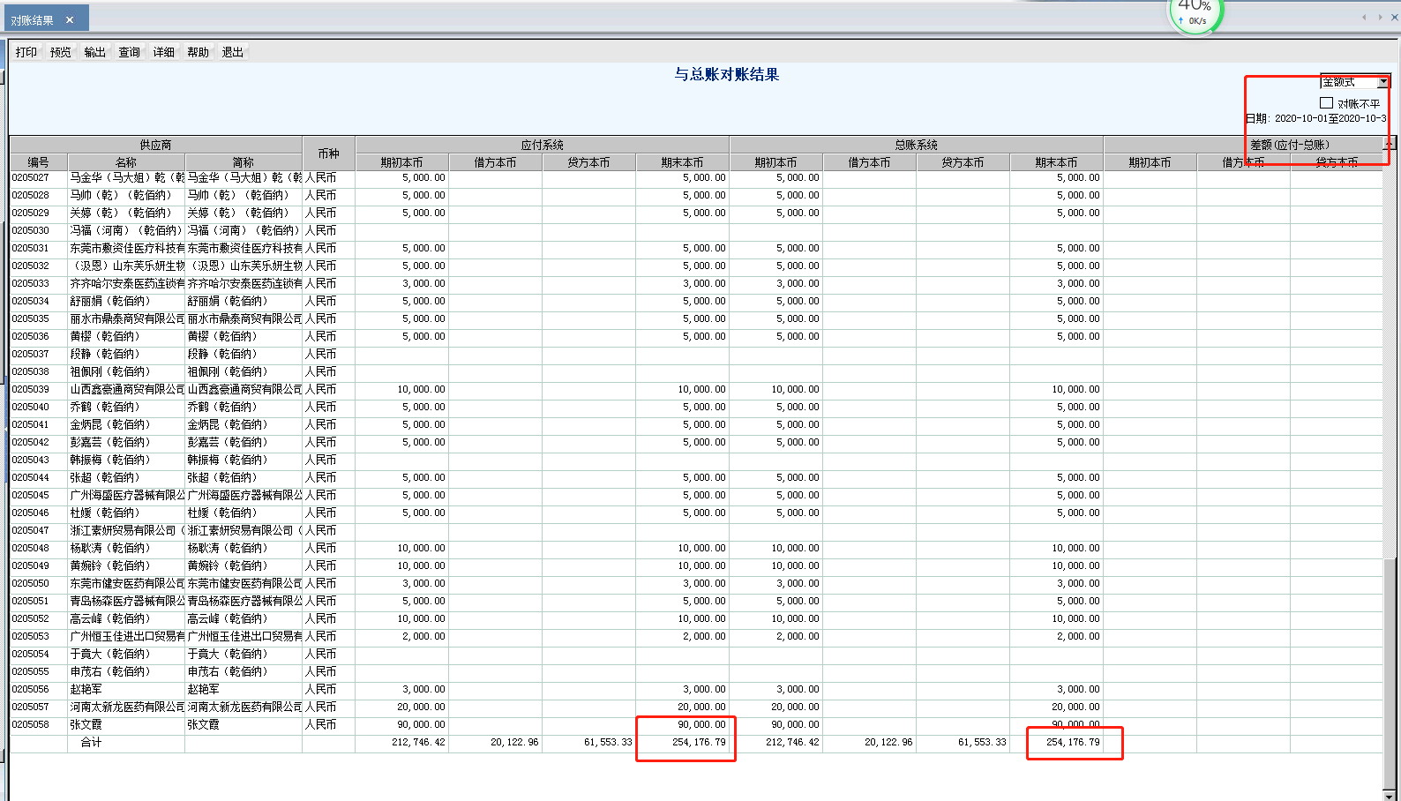Click the 简称 column header

click(243, 162)
